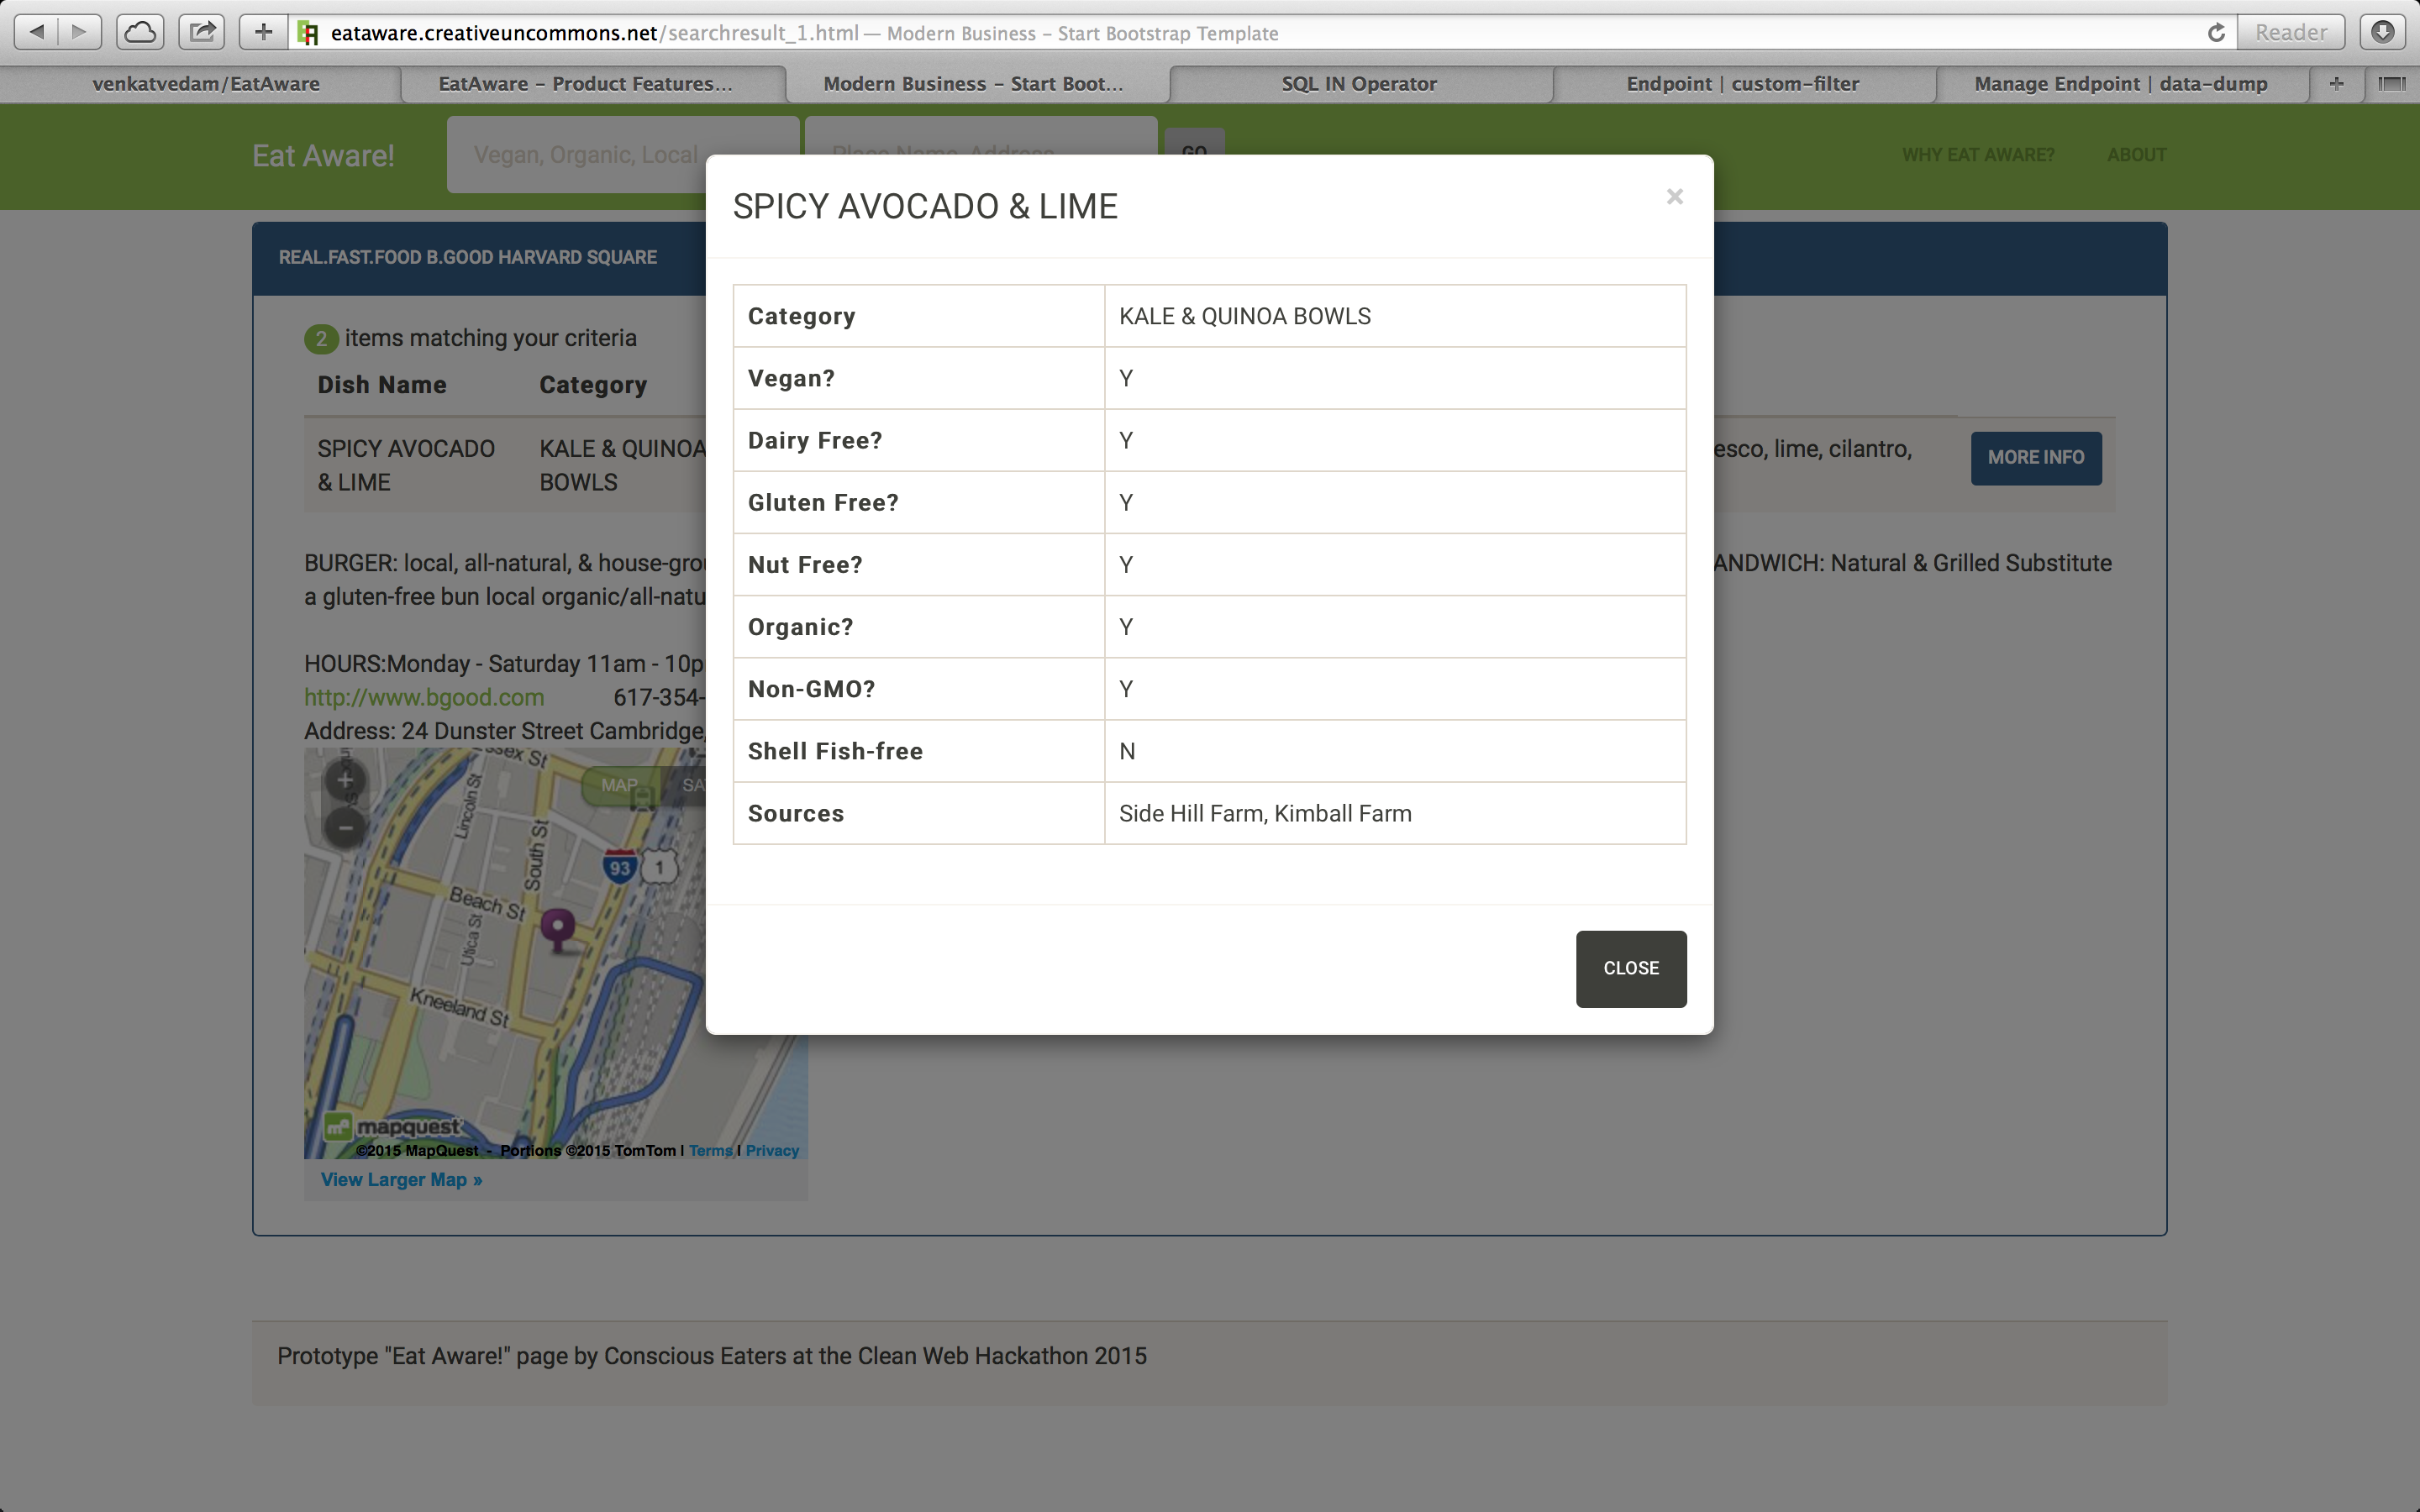This screenshot has height=1512, width=2420.
Task: Click the MORE INFO button
Action: pos(2035,458)
